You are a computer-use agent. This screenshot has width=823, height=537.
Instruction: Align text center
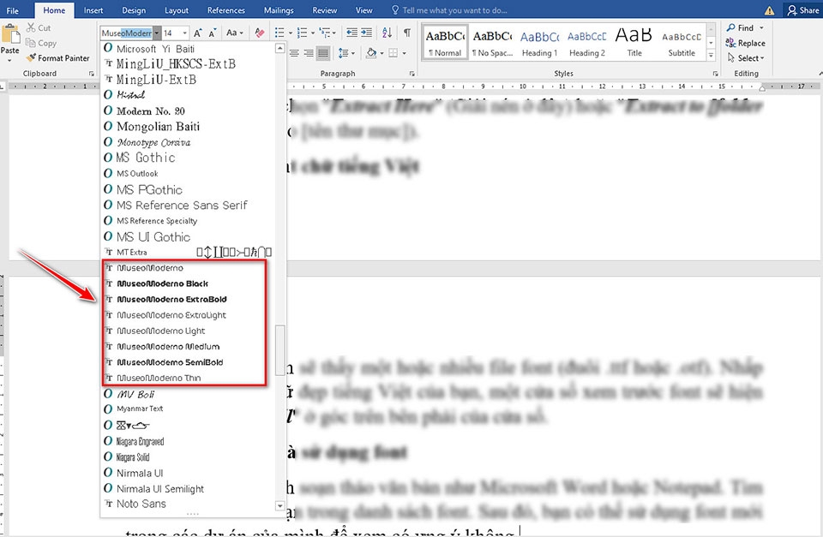294,53
